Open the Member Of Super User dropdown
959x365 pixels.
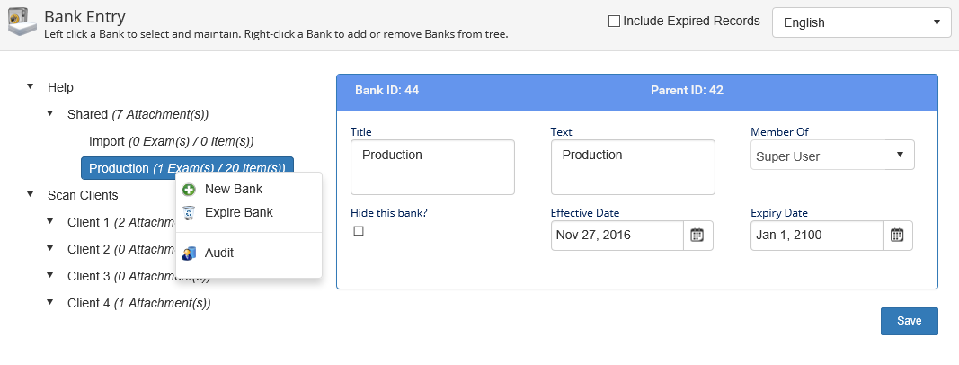[831, 156]
